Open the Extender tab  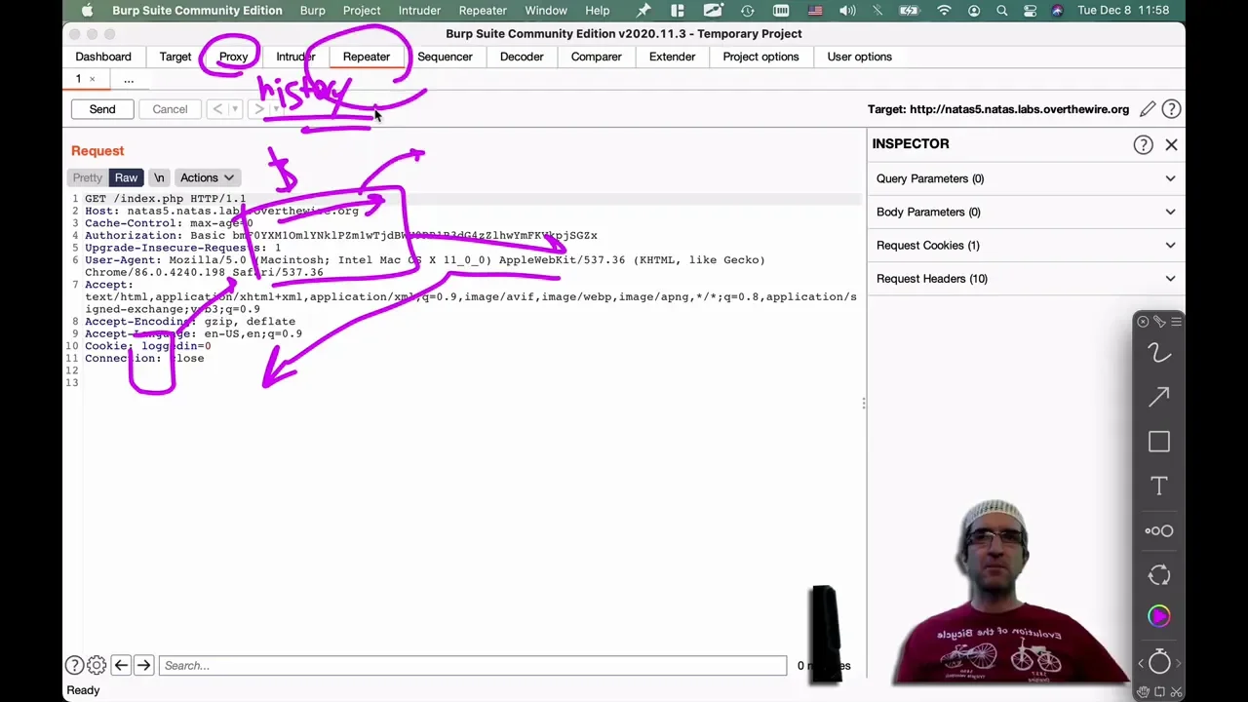click(672, 57)
